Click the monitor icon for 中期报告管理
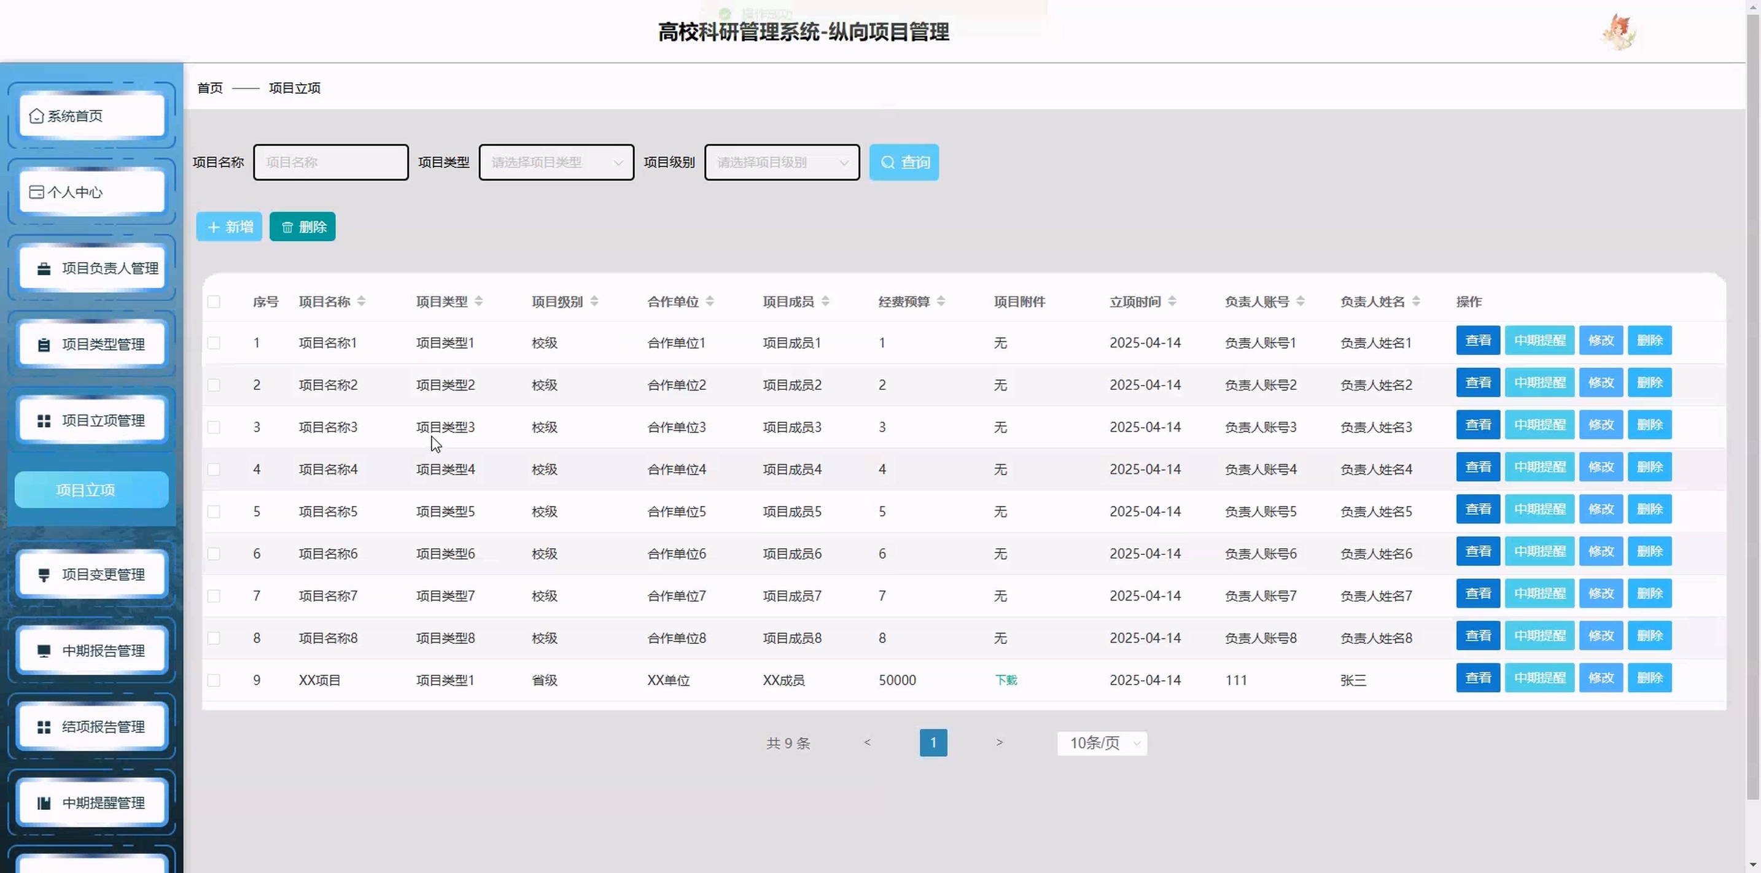The image size is (1761, 873). pyautogui.click(x=44, y=651)
